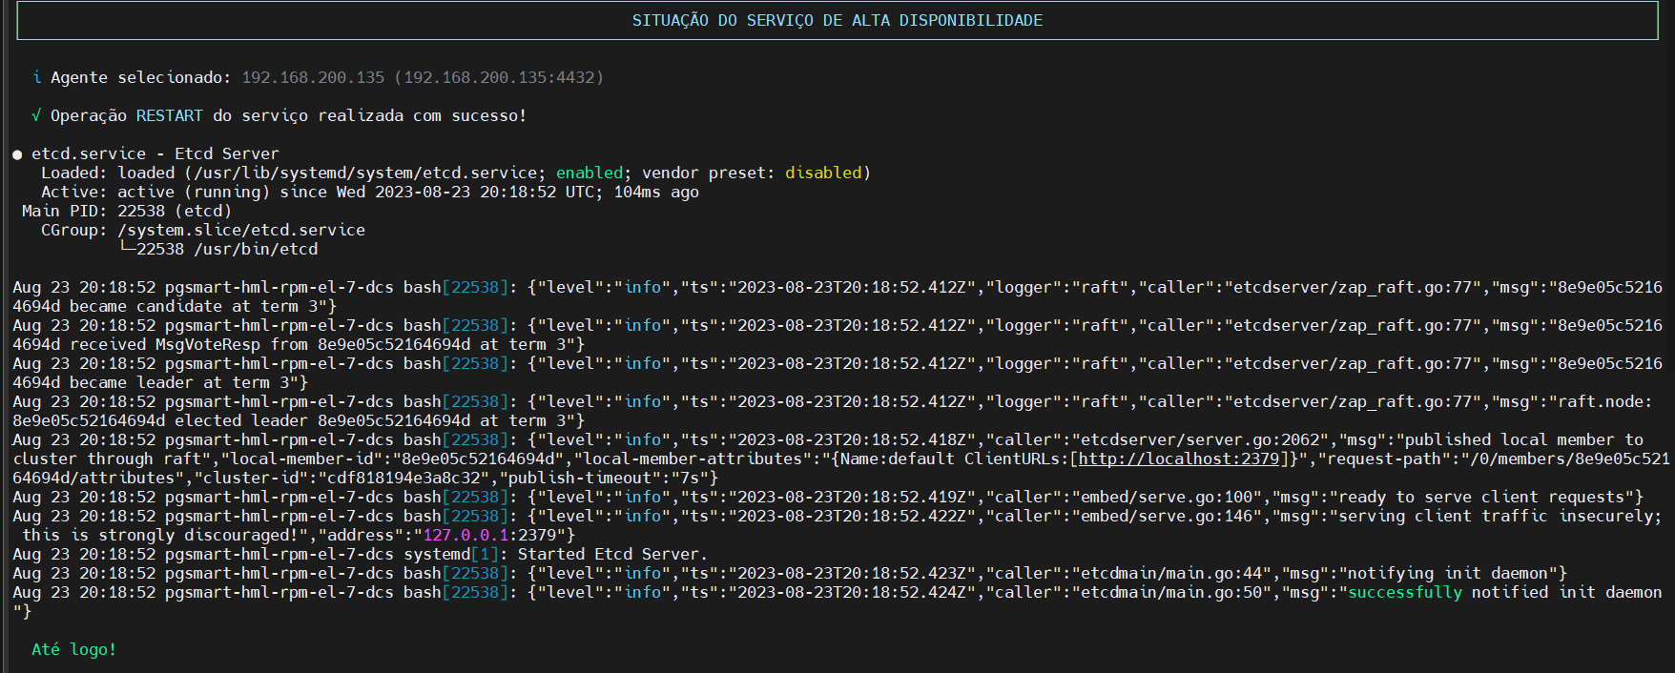Click caller 'etcdserver/server.go:2062' text
1675x673 pixels.
(1200, 439)
